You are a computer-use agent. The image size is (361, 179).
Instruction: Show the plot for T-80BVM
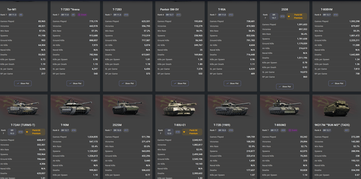tap(337, 83)
